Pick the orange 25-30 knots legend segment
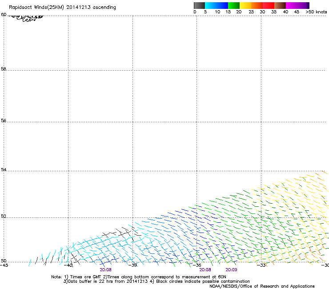Image resolution: width=329 pixels, height=289 pixels. pos(257,5)
